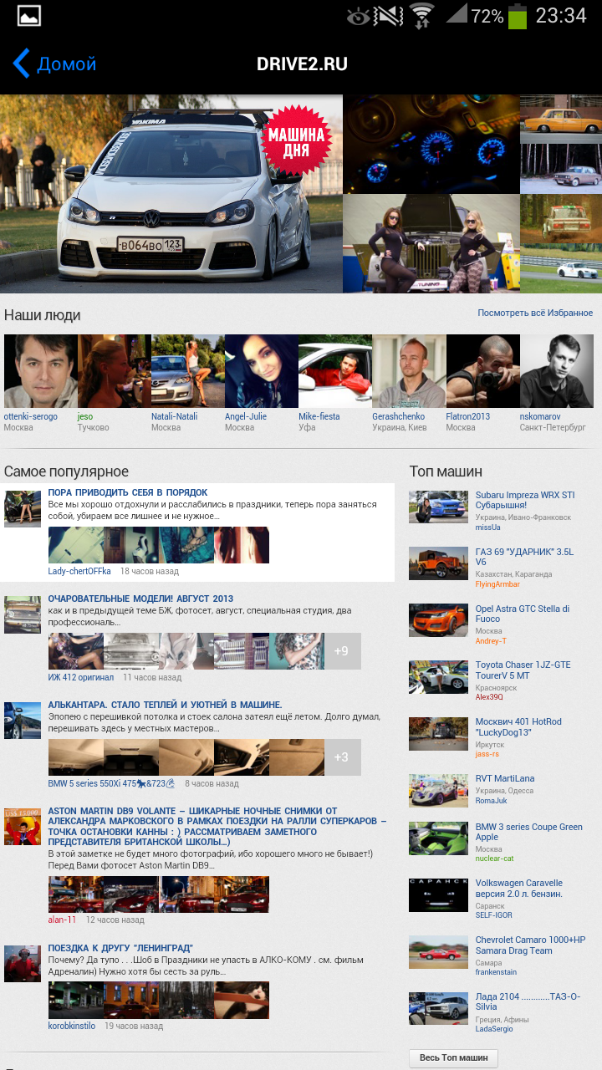Tap the battery indicator icon
The image size is (602, 1070).
[x=518, y=16]
